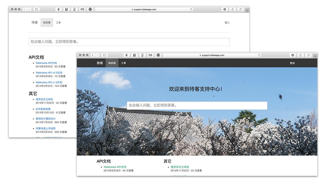This screenshot has height=185, width=329.
Task: Click API文档 heading in front window
Action: coord(104,161)
